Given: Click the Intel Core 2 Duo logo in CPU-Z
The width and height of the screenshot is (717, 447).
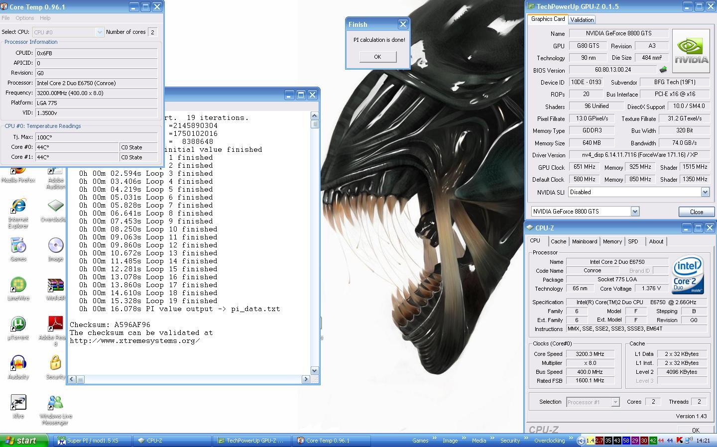Looking at the screenshot, I should pyautogui.click(x=688, y=275).
